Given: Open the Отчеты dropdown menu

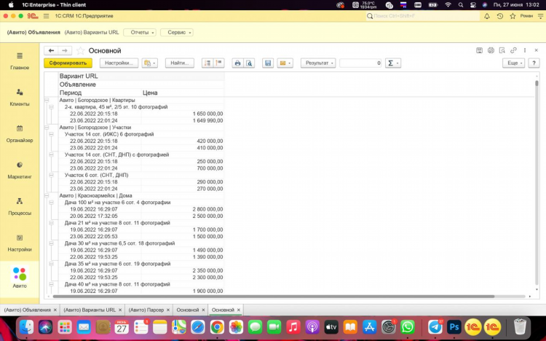Looking at the screenshot, I should click(x=140, y=33).
